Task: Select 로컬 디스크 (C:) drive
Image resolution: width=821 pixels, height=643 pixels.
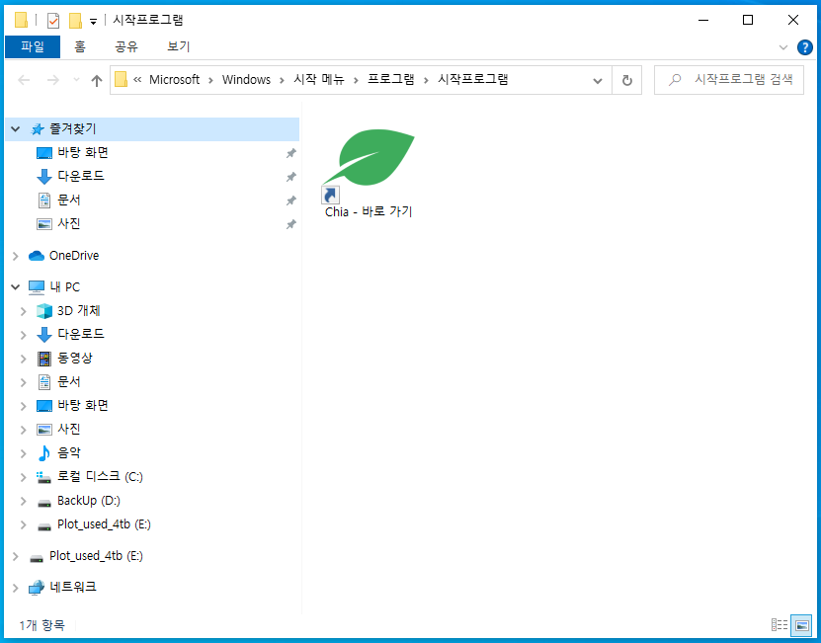Action: coord(100,476)
